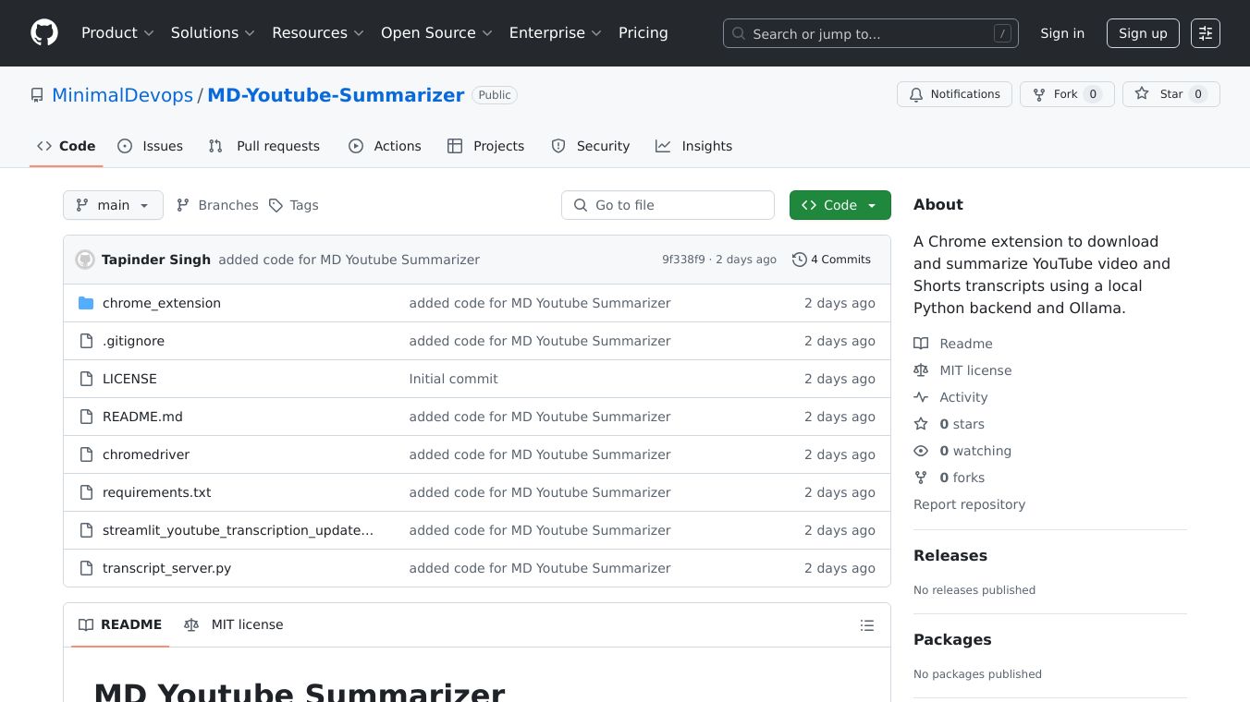Open the Tags list

click(x=293, y=205)
